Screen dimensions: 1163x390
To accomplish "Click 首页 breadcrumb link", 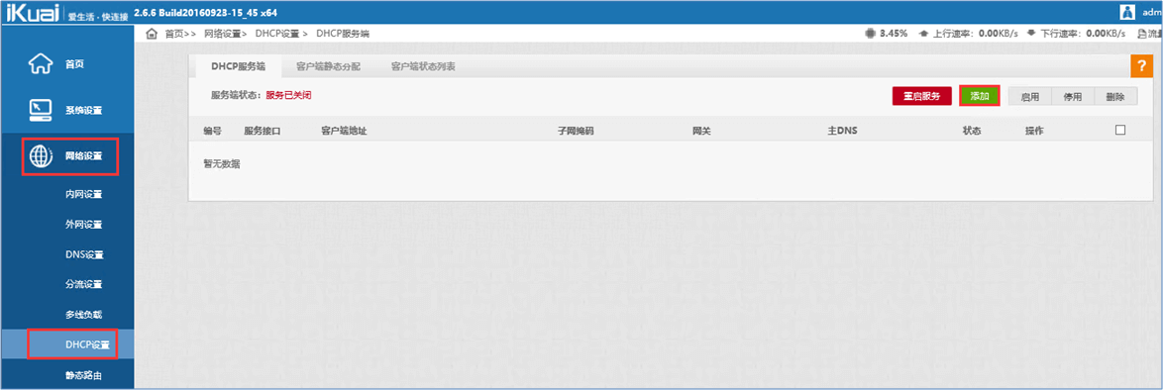I will tap(173, 34).
